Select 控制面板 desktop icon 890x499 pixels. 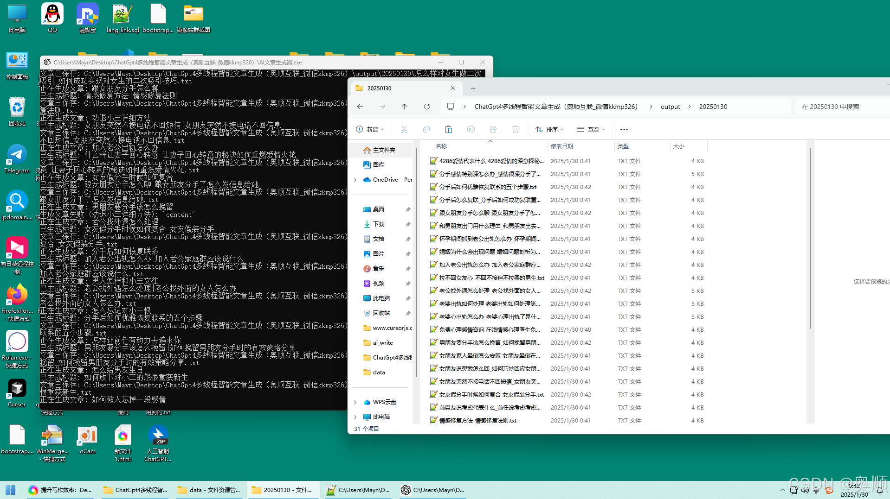[x=17, y=65]
